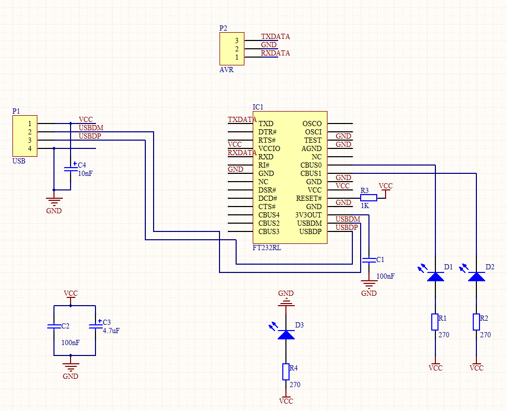Click the AGND pin label on IC1
The height and width of the screenshot is (411, 507).
(x=311, y=148)
